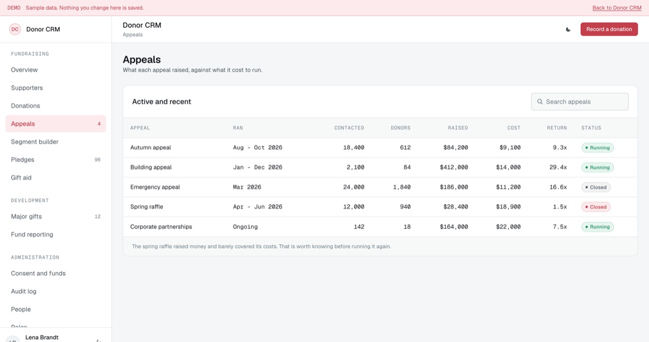Focus the Search appeals field
The image size is (649, 342).
pyautogui.click(x=579, y=102)
